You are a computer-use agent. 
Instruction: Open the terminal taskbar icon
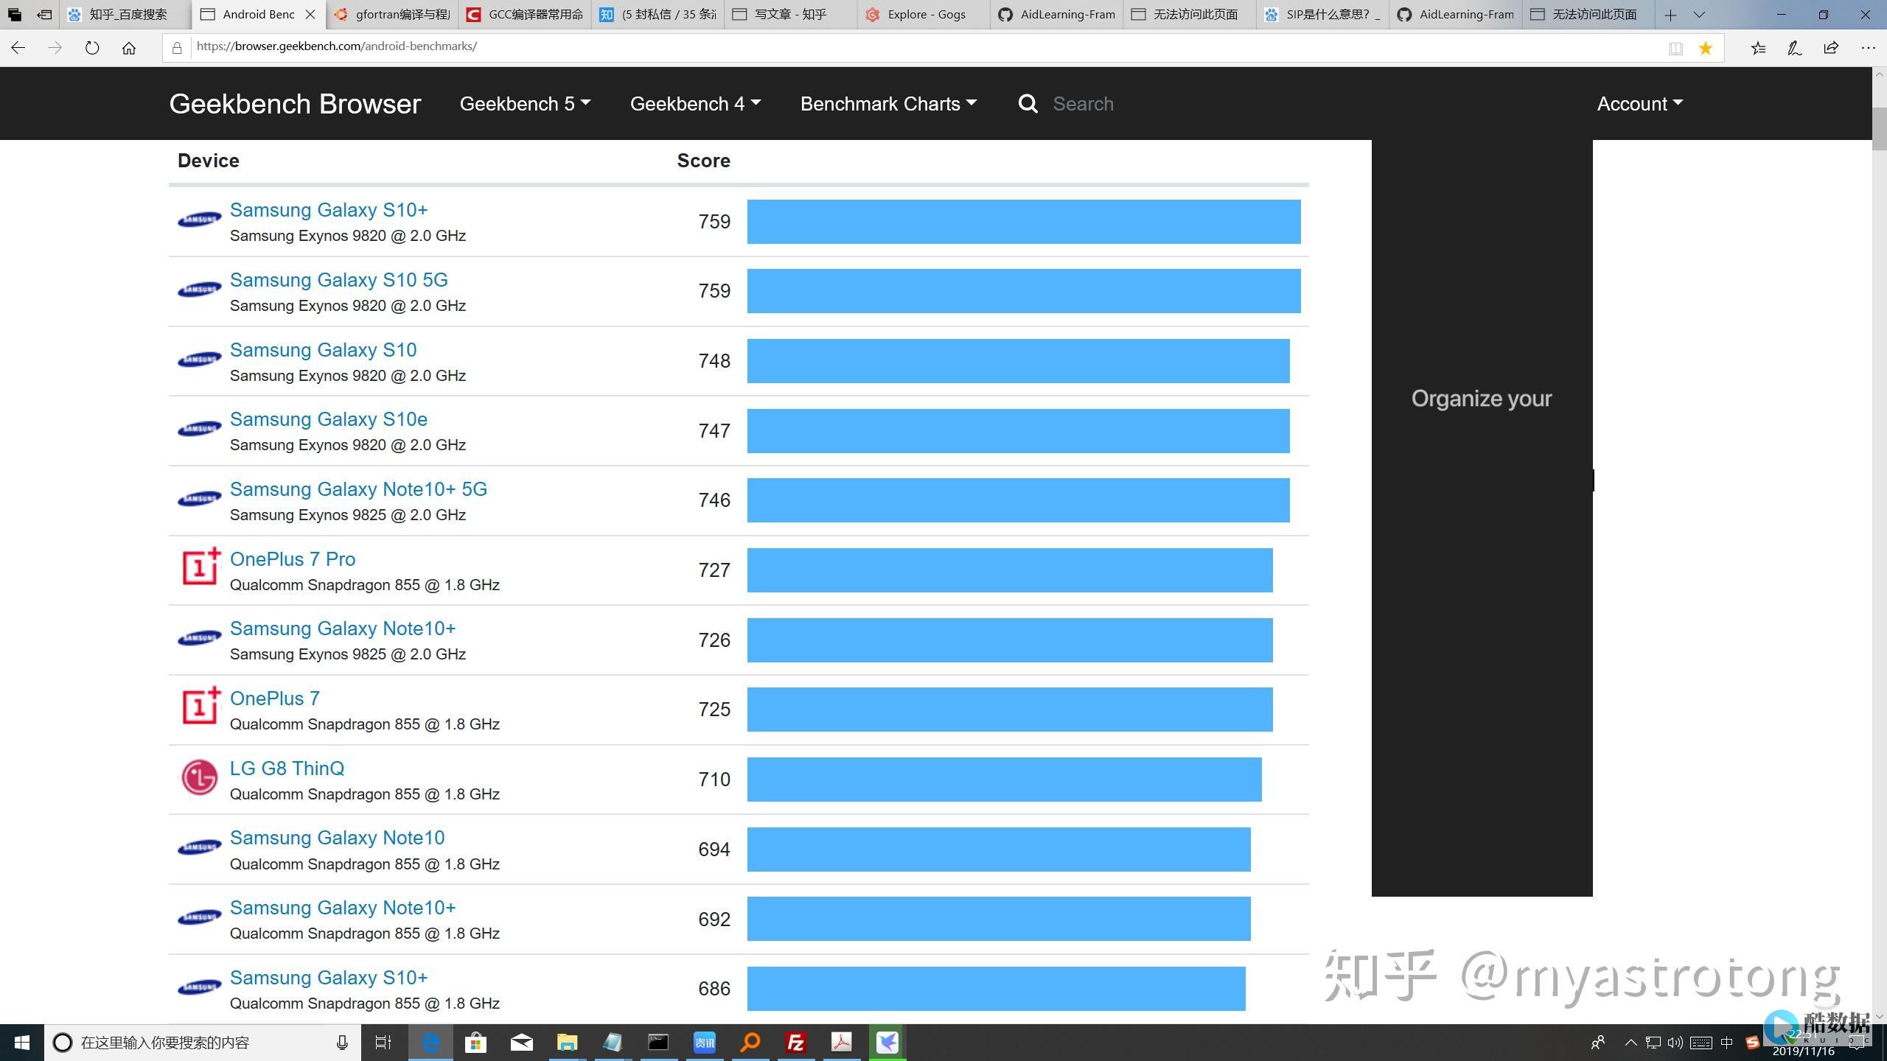(658, 1043)
